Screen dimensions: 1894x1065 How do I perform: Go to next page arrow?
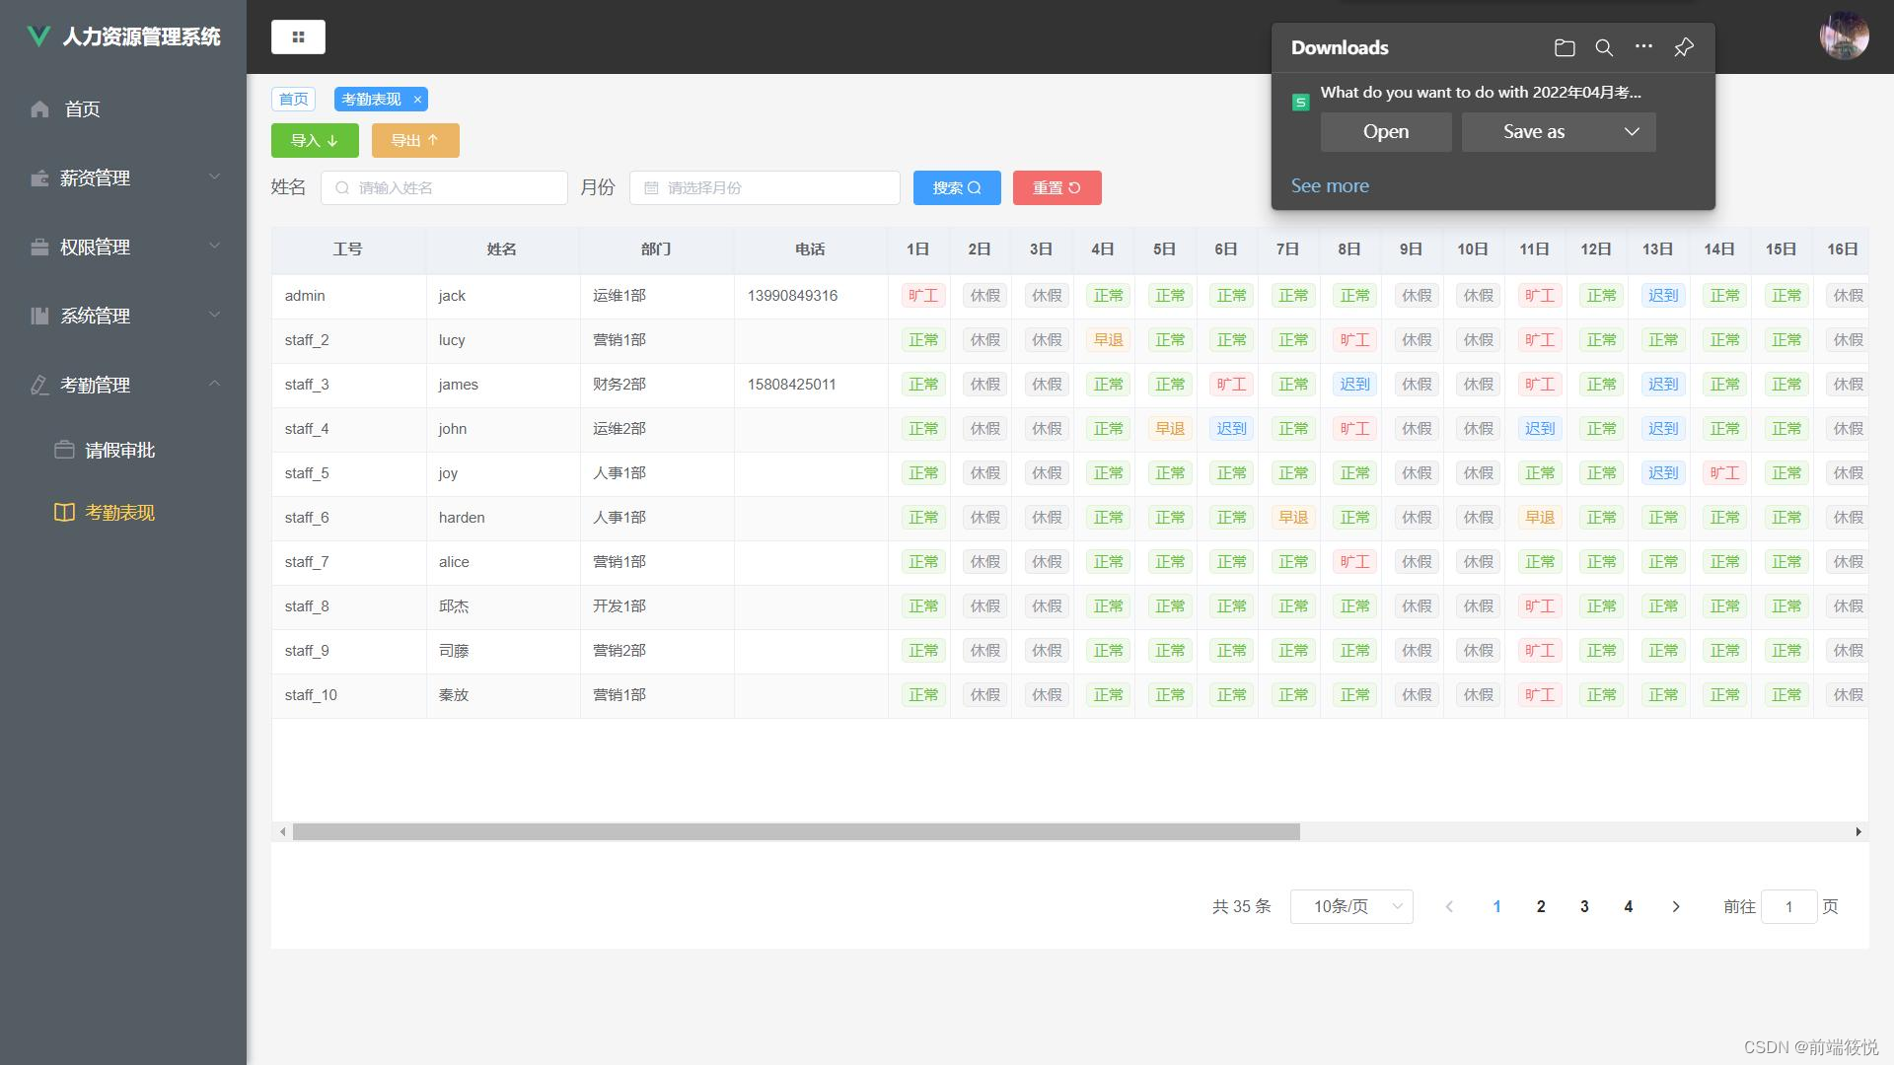pyautogui.click(x=1675, y=906)
